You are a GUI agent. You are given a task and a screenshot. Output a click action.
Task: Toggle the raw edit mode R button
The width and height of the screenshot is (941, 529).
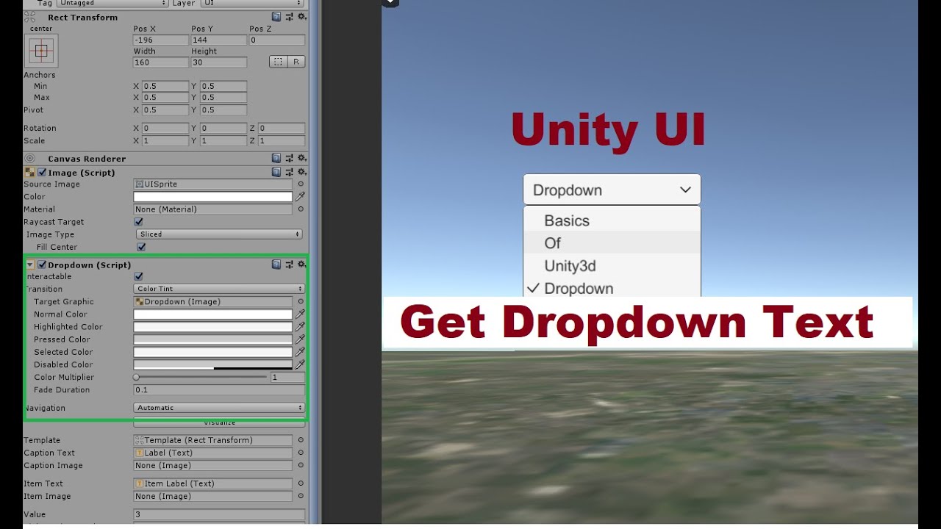point(296,62)
